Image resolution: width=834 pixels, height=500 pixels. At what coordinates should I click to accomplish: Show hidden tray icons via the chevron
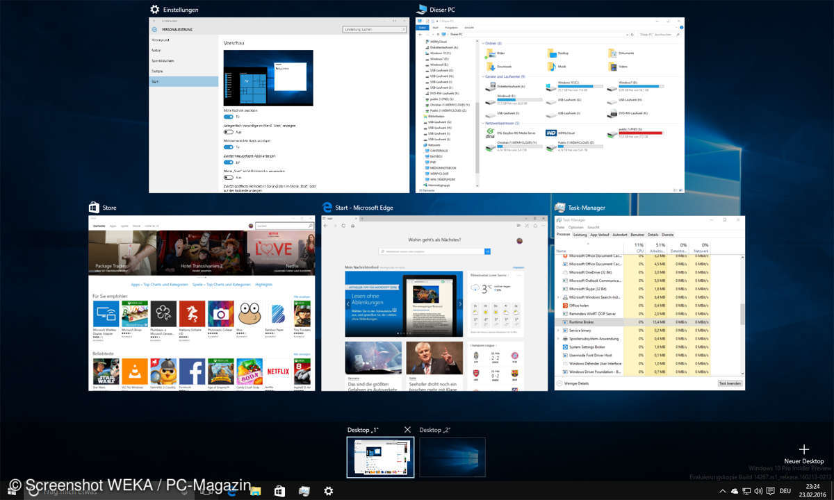[723, 491]
